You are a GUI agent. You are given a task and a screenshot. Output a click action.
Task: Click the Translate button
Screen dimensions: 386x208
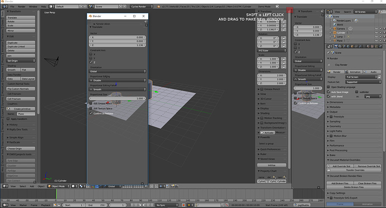21,17
